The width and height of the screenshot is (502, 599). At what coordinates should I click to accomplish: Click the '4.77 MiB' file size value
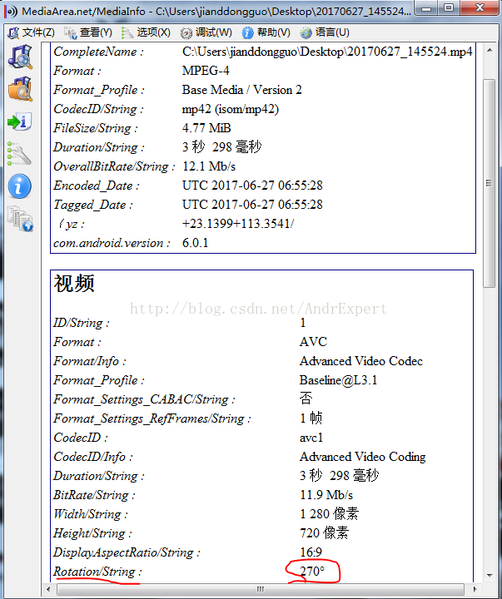(206, 128)
